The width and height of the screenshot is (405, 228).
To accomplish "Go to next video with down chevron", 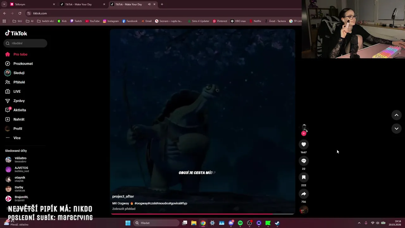I will pyautogui.click(x=396, y=128).
